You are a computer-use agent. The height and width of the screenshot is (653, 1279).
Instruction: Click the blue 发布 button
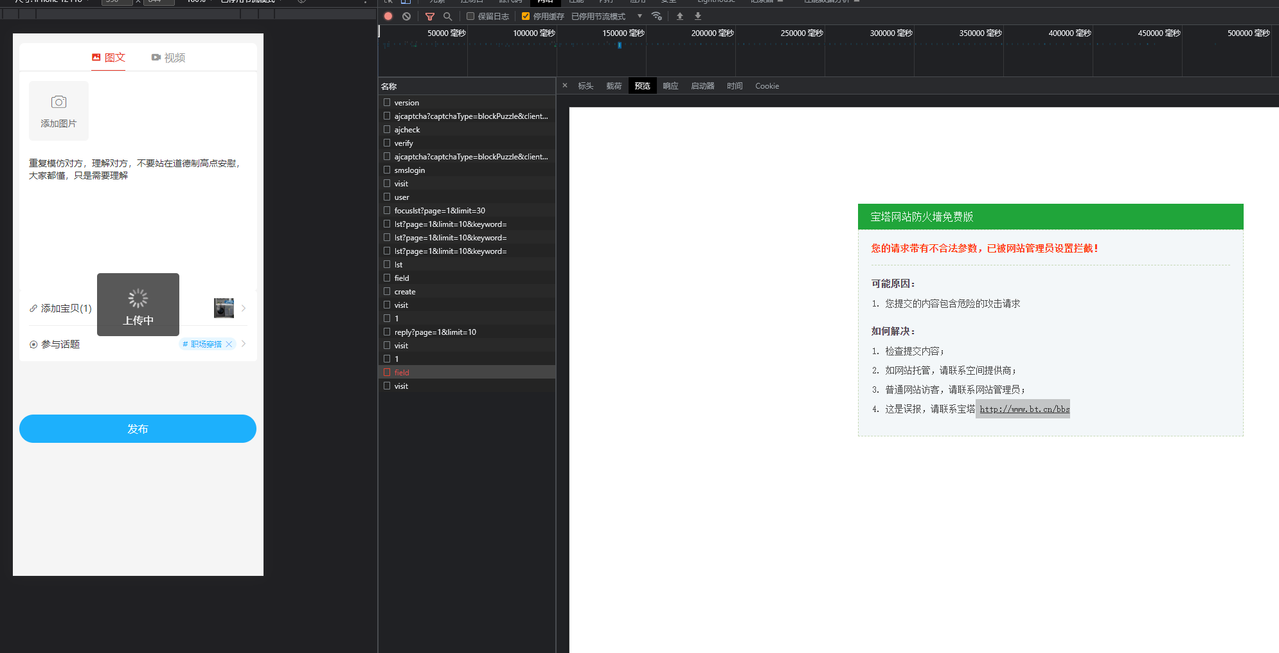[138, 429]
